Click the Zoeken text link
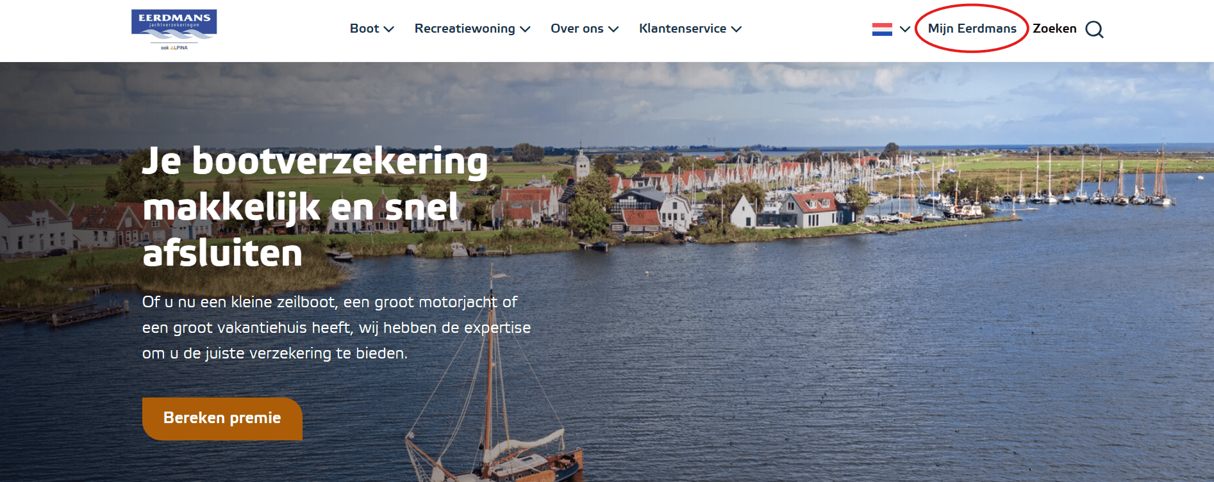The image size is (1214, 482). click(x=1054, y=29)
